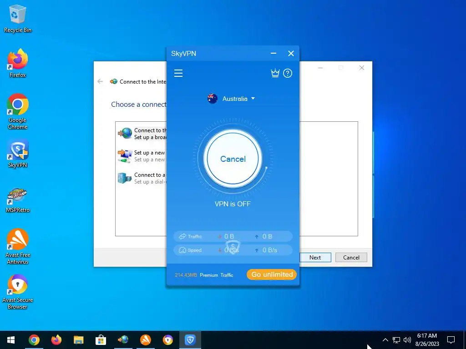The height and width of the screenshot is (349, 466).
Task: Open the volume tray icon
Action: (407, 340)
